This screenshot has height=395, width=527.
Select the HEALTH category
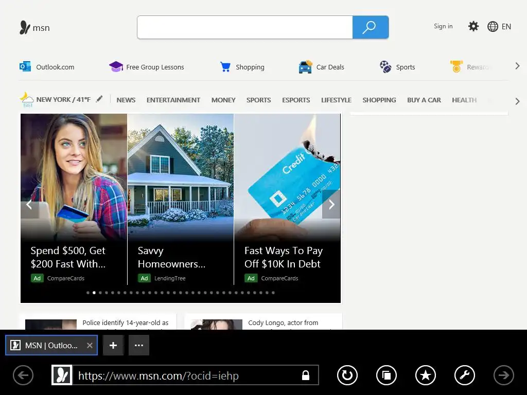[x=464, y=100]
